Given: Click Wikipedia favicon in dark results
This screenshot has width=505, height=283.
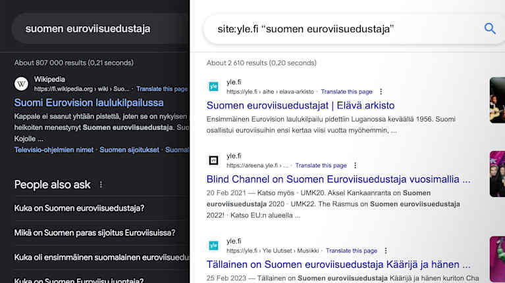Looking at the screenshot, I should coord(21,84).
